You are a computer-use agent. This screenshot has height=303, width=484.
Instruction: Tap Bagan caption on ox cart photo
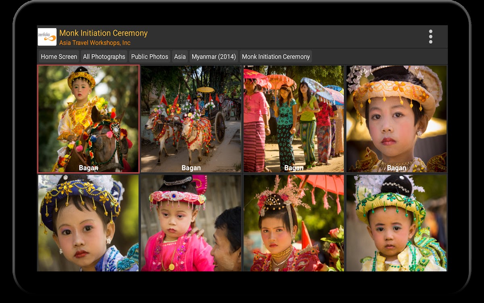pos(191,168)
